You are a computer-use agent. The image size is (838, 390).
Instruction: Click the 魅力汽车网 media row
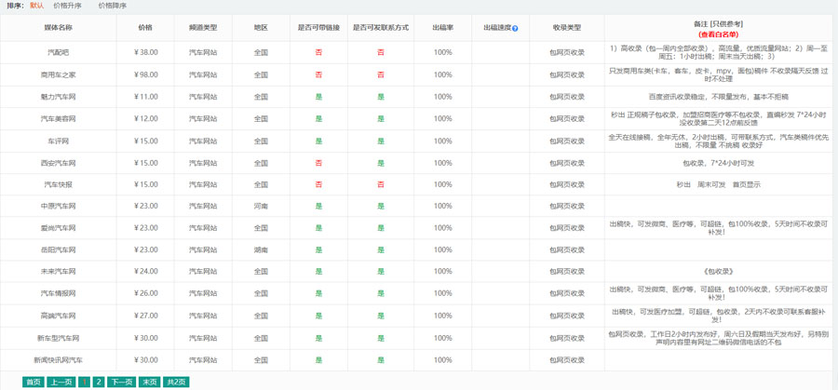58,97
